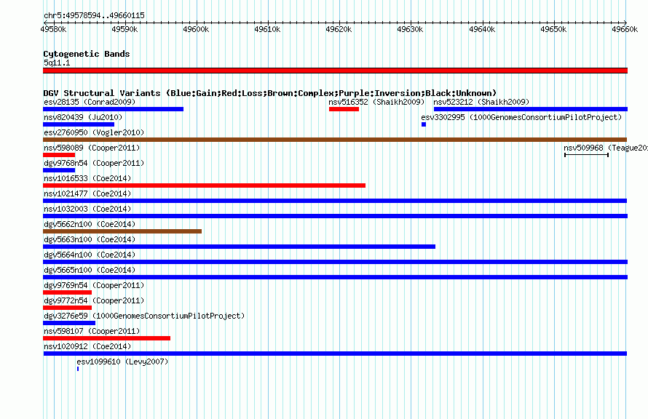
Task: Click the esv1099610 (Levy2007) label
Action: pyautogui.click(x=122, y=362)
